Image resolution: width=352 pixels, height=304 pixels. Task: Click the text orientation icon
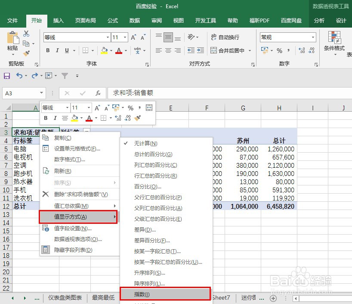[x=191, y=37]
